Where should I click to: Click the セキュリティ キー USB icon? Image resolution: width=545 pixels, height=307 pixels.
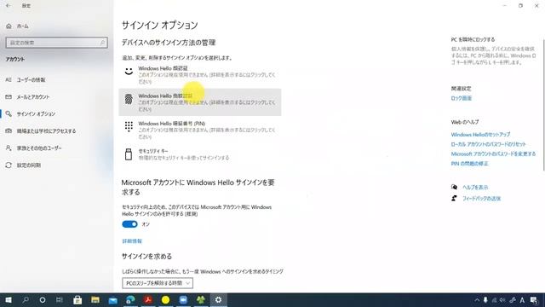(129, 154)
